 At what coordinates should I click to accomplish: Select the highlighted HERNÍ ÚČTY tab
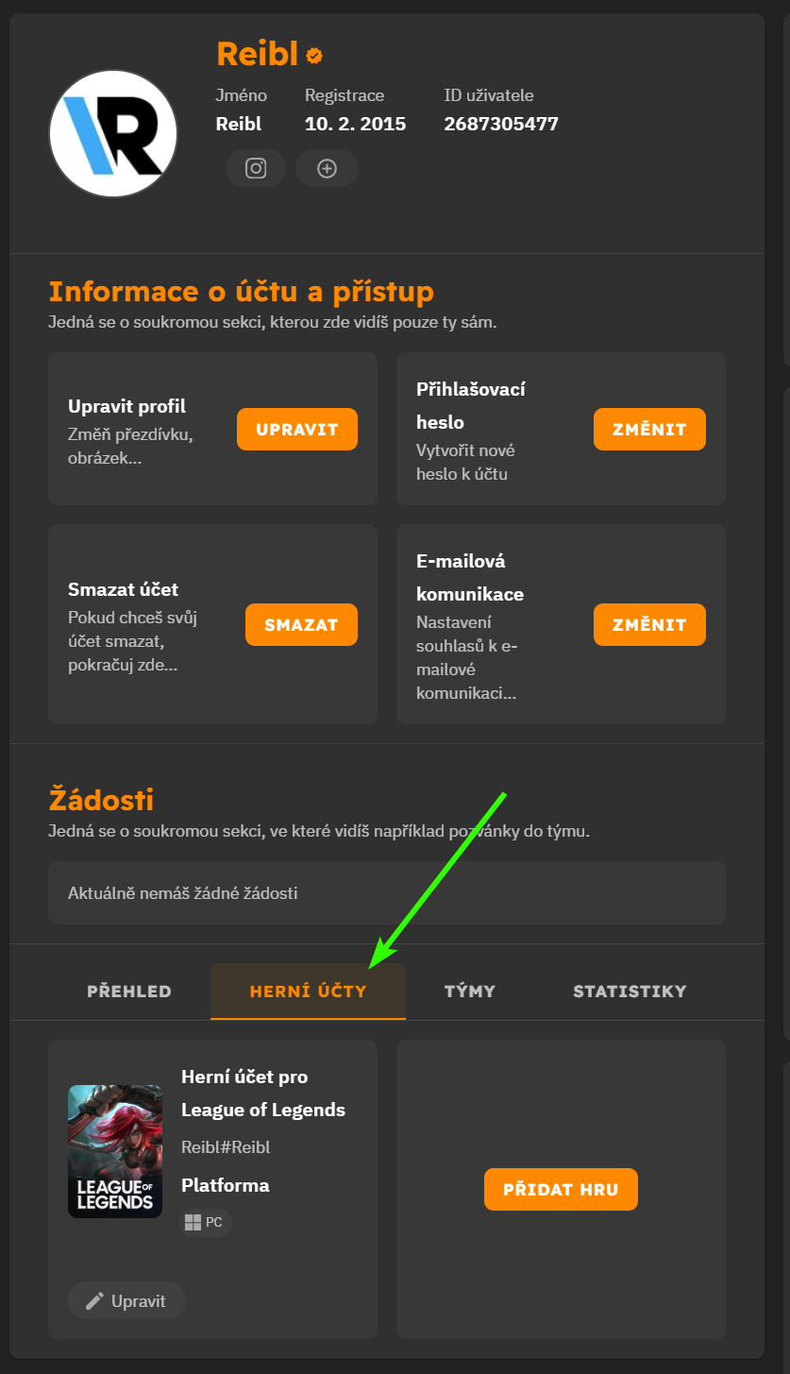(308, 992)
